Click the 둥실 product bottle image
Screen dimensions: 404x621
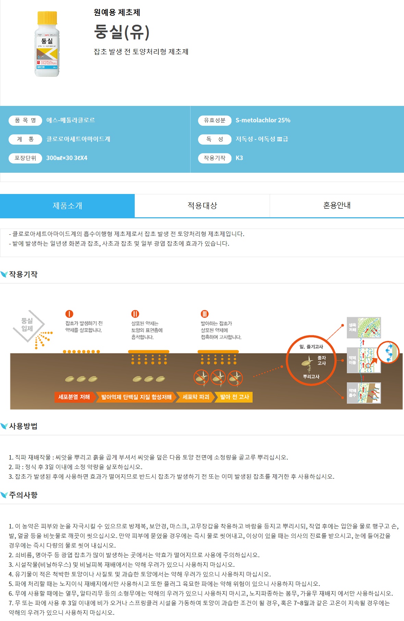(x=47, y=44)
